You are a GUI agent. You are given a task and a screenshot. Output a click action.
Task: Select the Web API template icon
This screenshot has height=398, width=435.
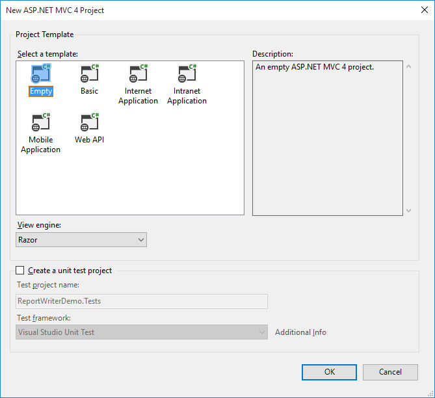tap(89, 122)
